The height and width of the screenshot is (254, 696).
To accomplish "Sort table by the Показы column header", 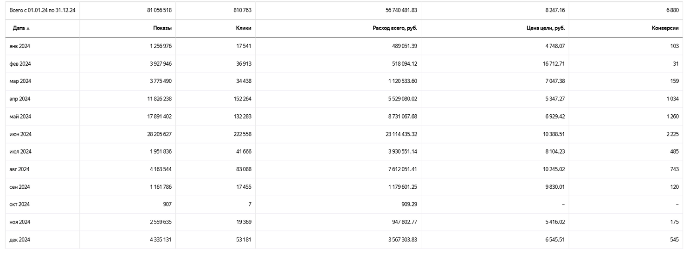I will point(162,28).
